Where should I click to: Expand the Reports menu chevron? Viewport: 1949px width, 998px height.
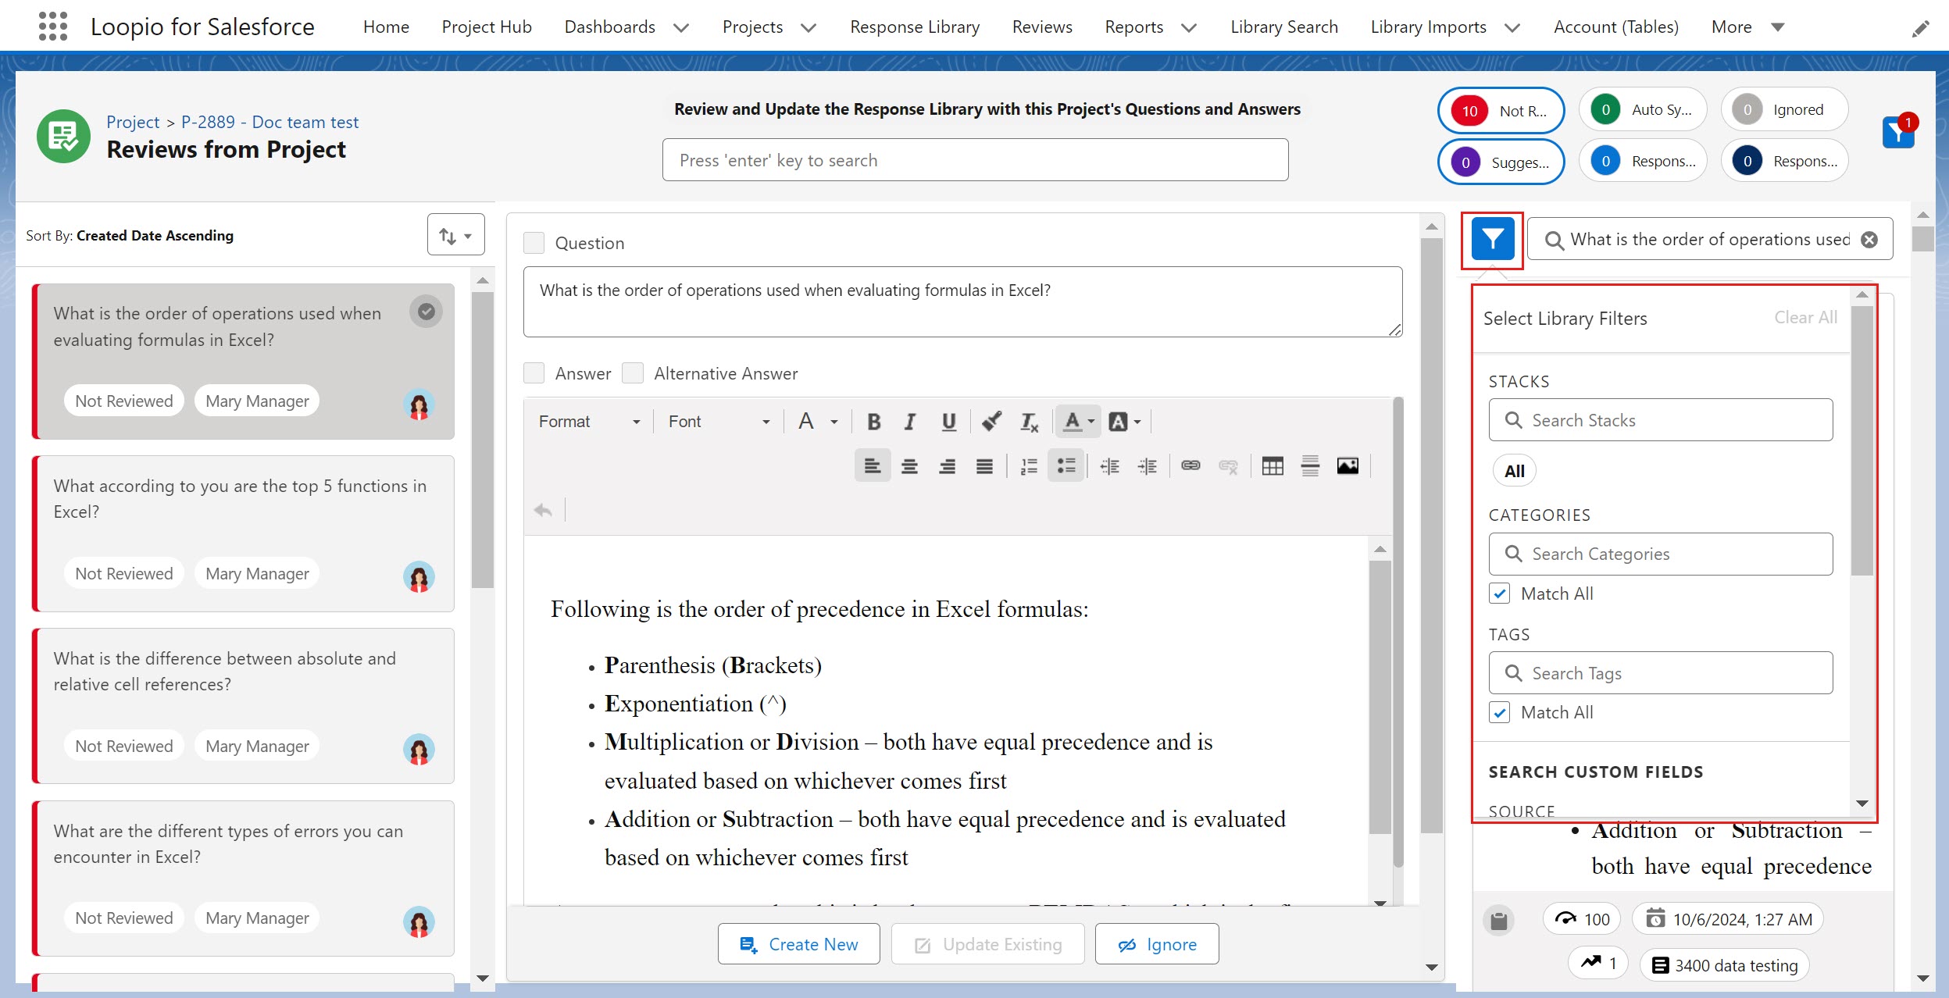pos(1189,28)
